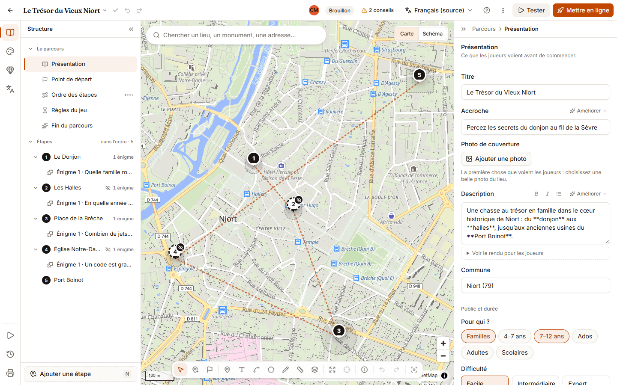Collapse the Étapes section
This screenshot has width=617, height=385.
click(x=30, y=142)
